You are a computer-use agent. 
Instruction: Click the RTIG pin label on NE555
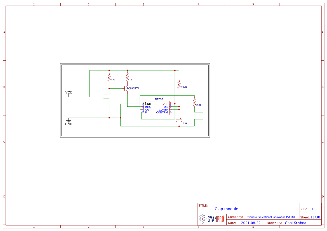coord(148,107)
